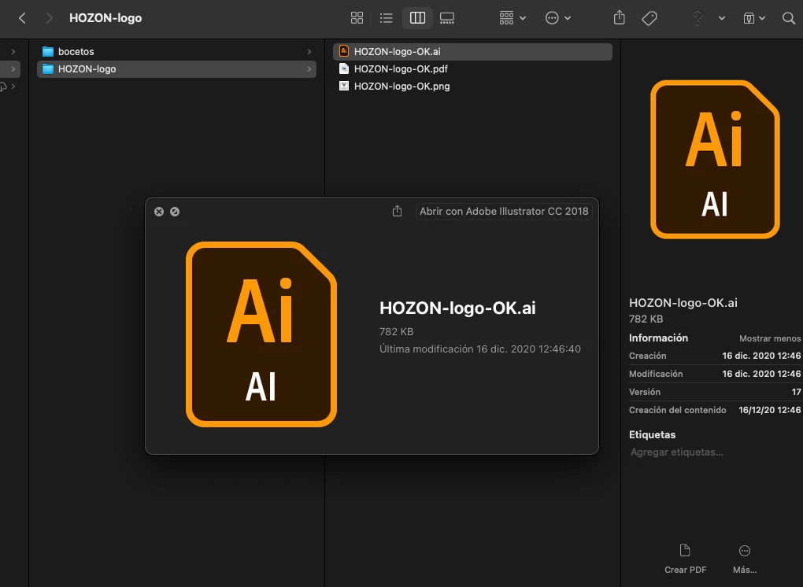Click the search magnifier icon
Image resolution: width=803 pixels, height=587 pixels.
coord(789,18)
